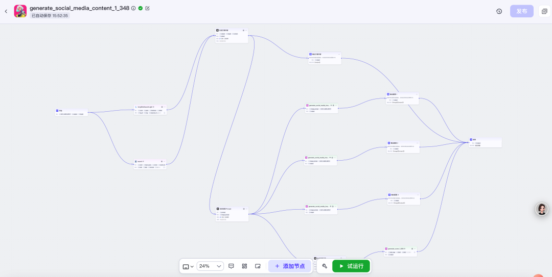
Task: Open the assistant avatar on right edge
Action: coord(541,209)
